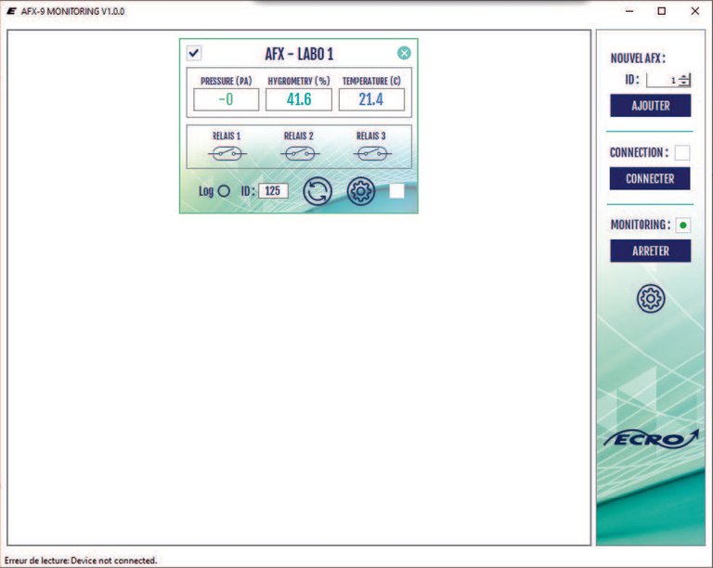
Task: Click the Hygrometry value 41.6
Action: click(x=299, y=99)
